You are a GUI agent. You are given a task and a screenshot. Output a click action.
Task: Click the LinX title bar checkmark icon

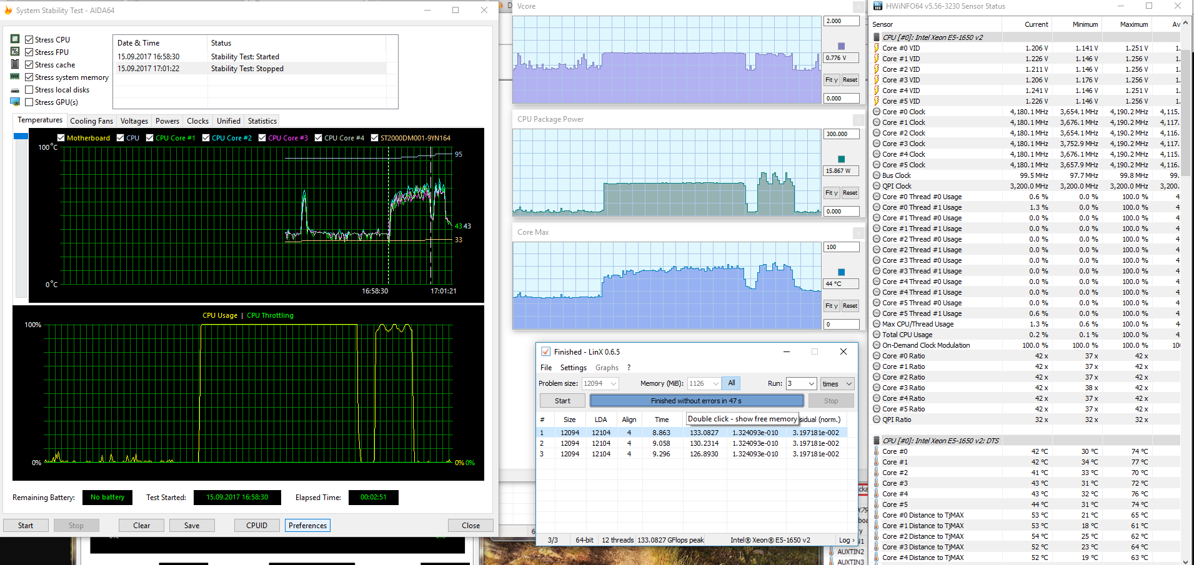pos(545,351)
